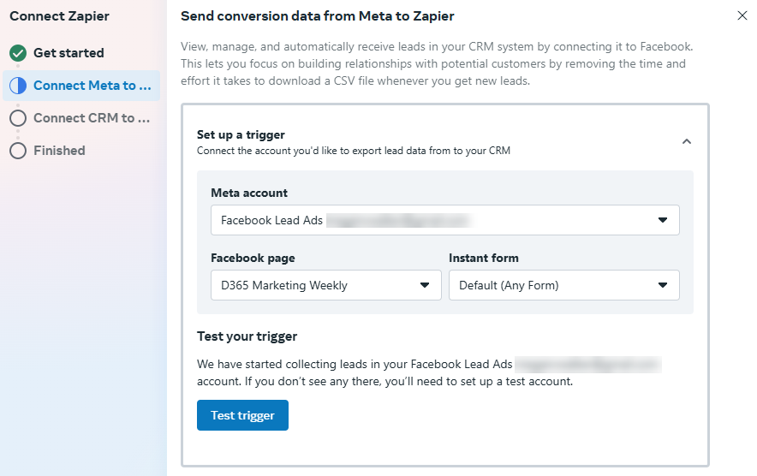
Task: Open the Meta account dropdown
Action: pyautogui.click(x=444, y=220)
